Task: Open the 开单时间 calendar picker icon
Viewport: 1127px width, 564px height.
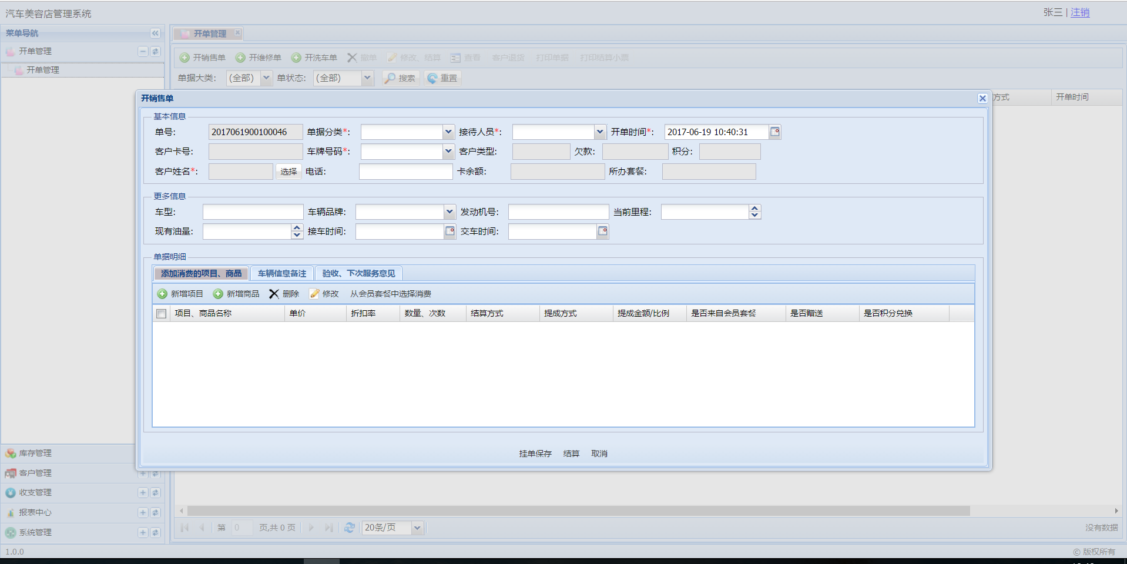Action: coord(775,132)
